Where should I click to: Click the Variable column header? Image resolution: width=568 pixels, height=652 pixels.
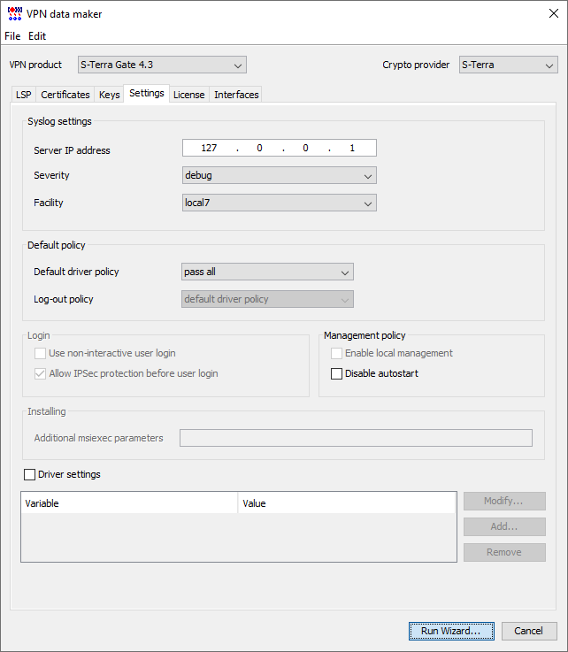pyautogui.click(x=129, y=503)
